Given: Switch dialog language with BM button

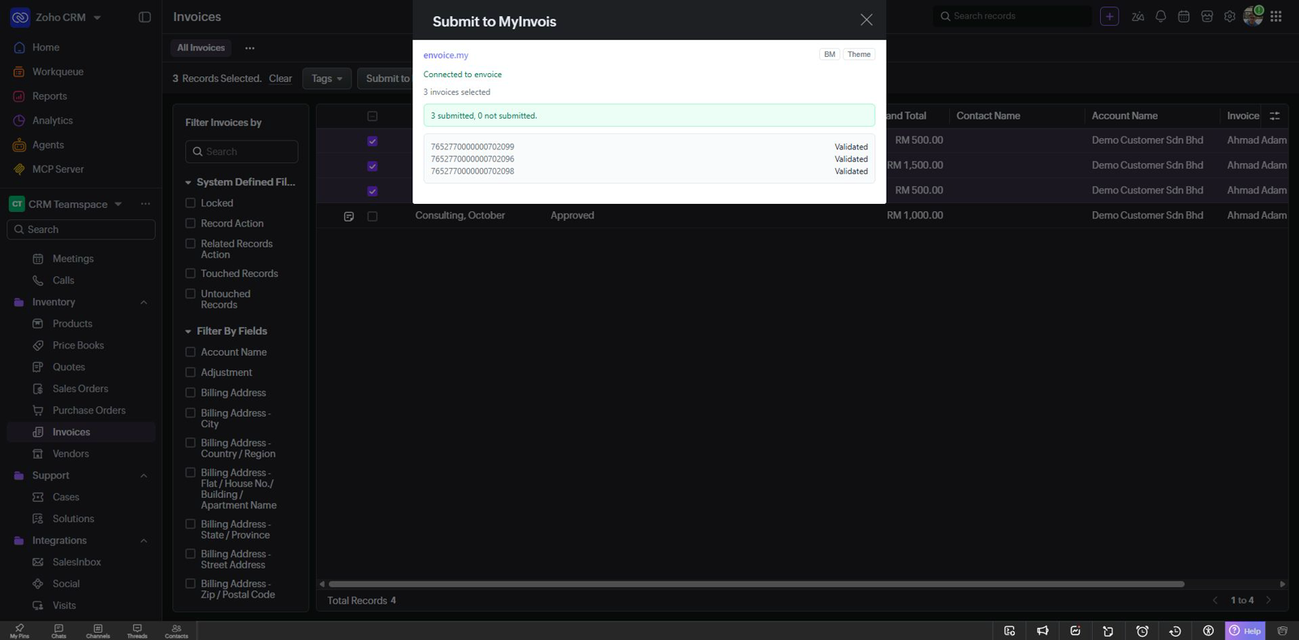Looking at the screenshot, I should [829, 54].
